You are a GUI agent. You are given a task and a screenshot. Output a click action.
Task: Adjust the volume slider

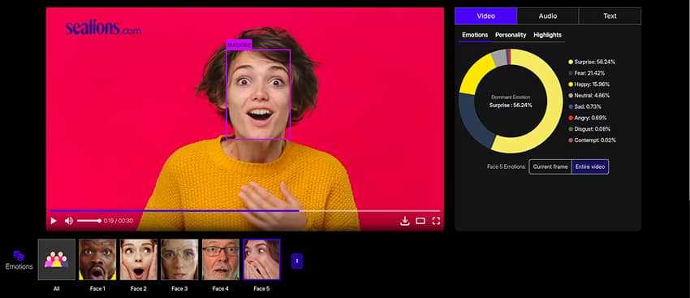pyautogui.click(x=89, y=221)
